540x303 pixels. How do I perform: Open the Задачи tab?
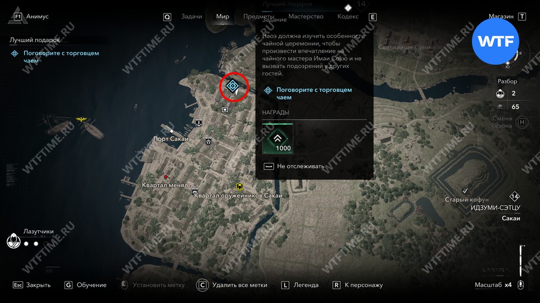(x=192, y=16)
